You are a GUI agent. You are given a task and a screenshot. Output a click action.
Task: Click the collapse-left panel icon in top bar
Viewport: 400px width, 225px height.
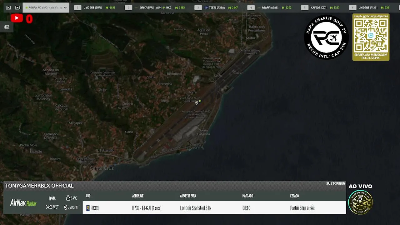coord(8,7)
